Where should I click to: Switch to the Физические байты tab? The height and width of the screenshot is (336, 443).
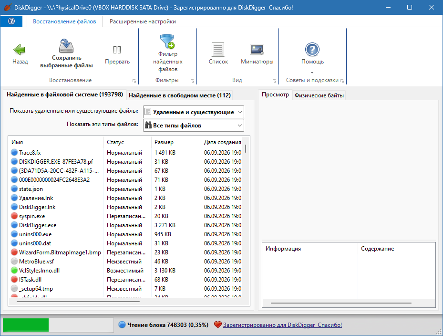319,95
